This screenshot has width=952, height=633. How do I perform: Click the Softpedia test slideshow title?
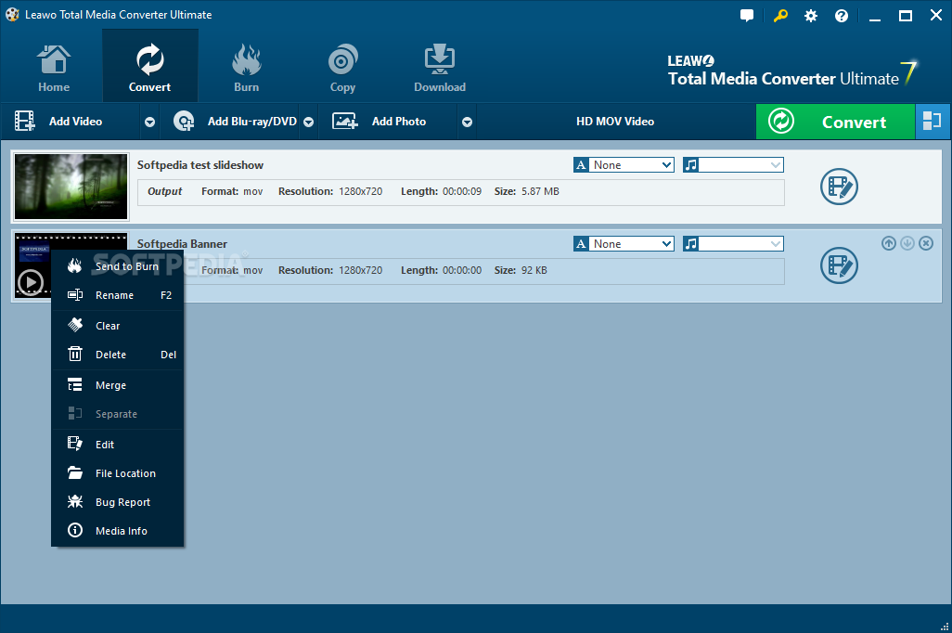[200, 165]
